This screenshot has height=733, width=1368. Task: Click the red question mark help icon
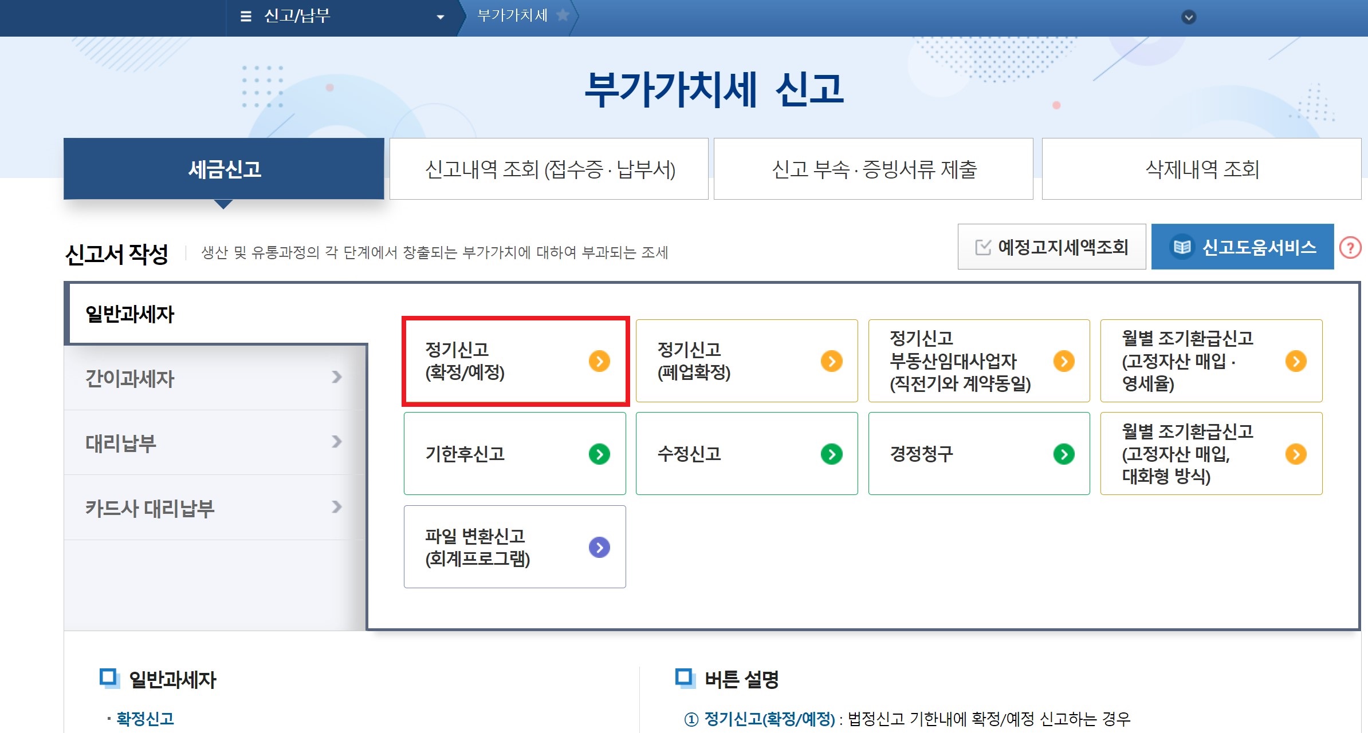1350,248
